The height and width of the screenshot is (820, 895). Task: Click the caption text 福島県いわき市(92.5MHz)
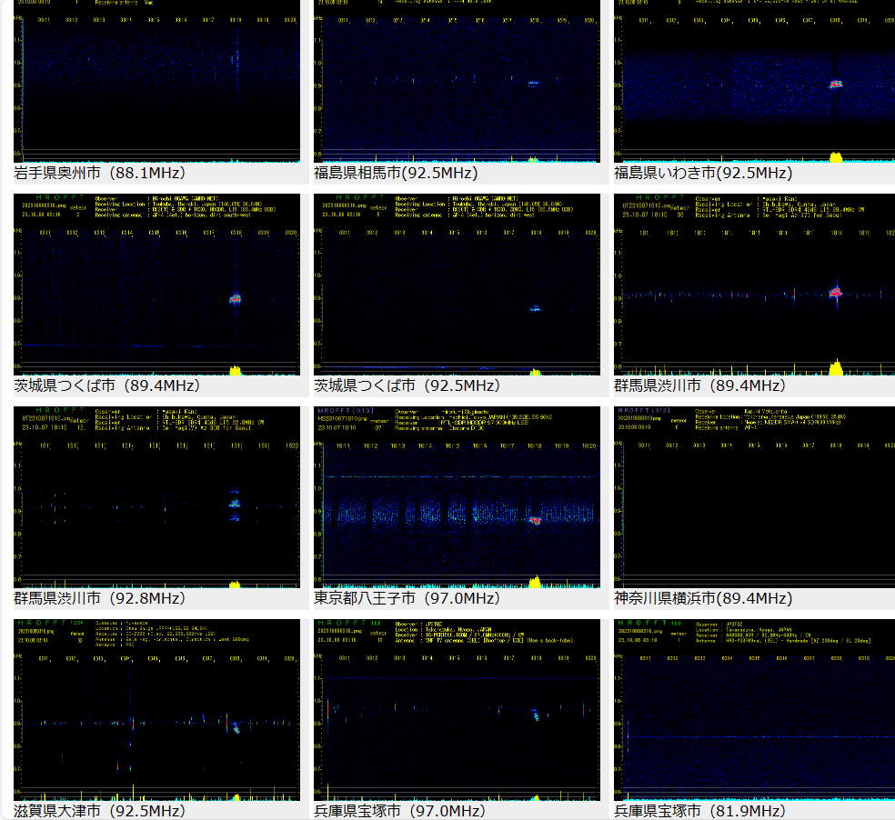pos(703,173)
